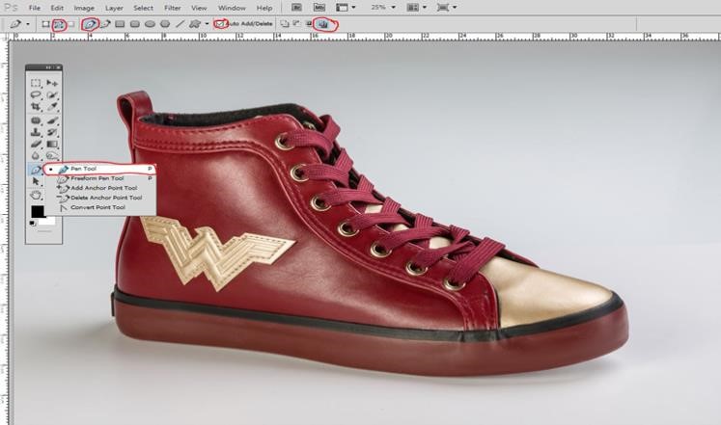
Task: Launch Bridge with the Br button
Action: tap(297, 8)
